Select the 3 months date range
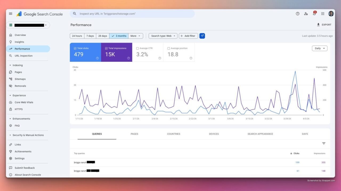 [x=119, y=36]
